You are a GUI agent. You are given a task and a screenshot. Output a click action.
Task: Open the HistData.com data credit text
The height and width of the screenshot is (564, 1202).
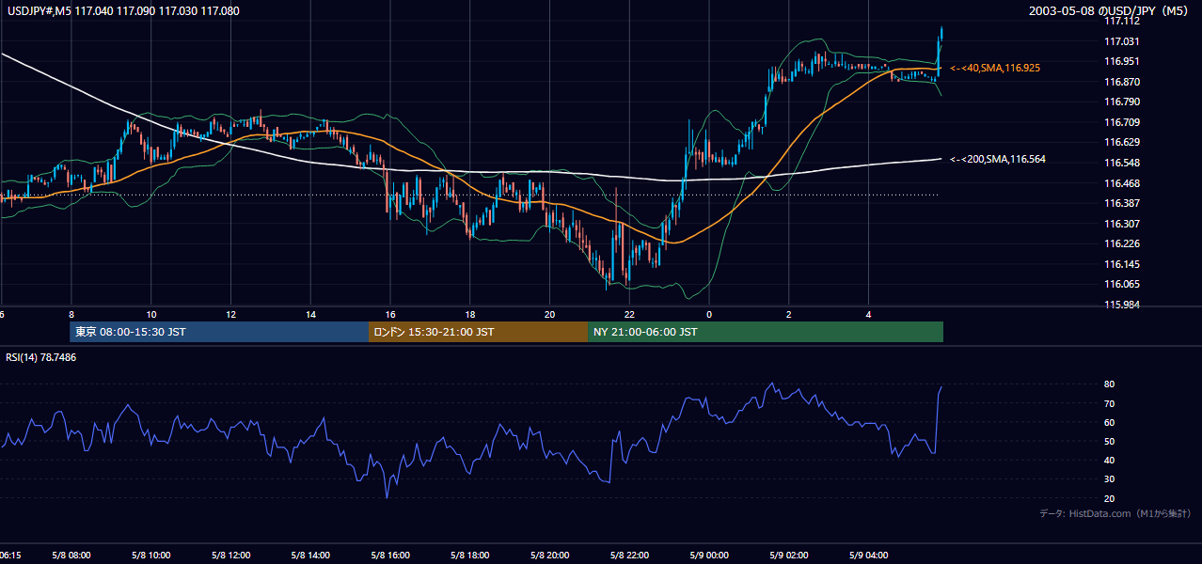(1115, 514)
